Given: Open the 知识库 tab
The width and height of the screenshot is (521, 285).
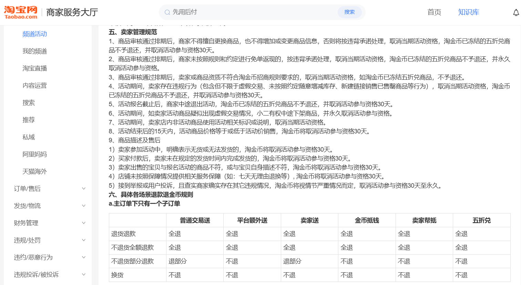Looking at the screenshot, I should 469,12.
